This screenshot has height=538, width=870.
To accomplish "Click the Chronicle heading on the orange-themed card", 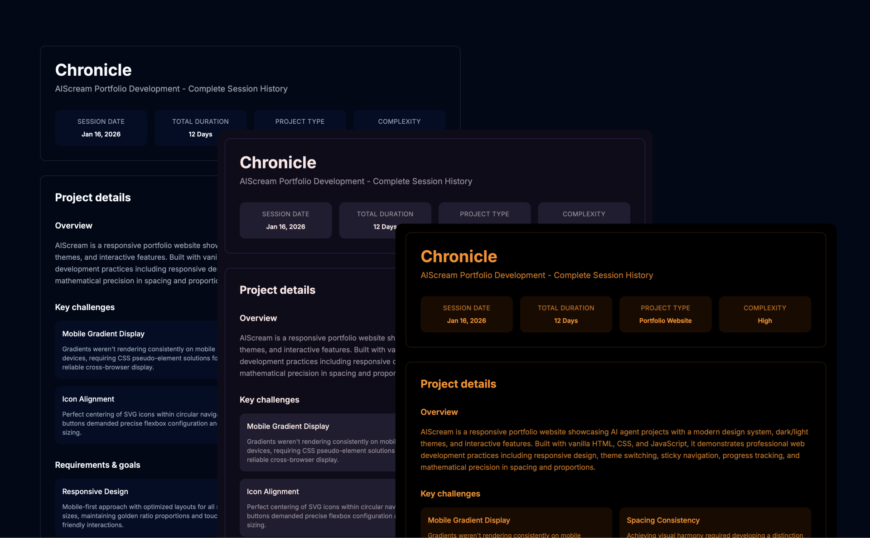I will tap(459, 256).
